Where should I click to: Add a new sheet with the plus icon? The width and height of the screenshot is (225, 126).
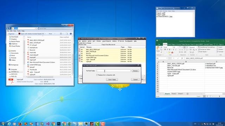[187, 94]
